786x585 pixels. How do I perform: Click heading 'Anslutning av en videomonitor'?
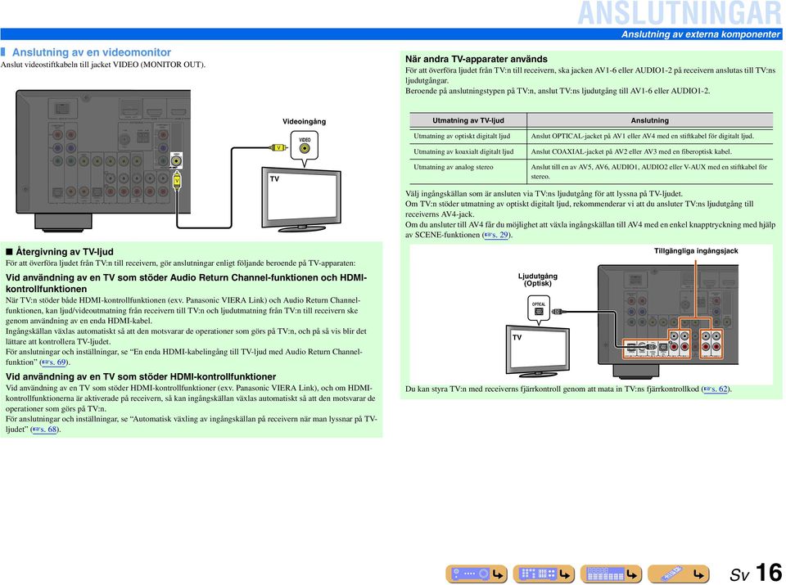coord(91,52)
